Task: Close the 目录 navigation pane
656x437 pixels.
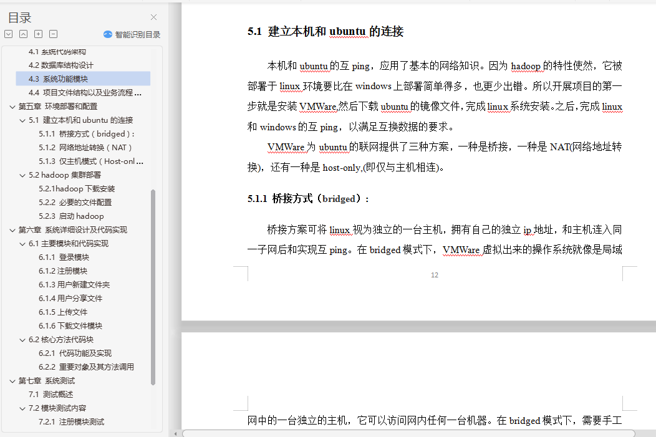Action: (x=153, y=17)
